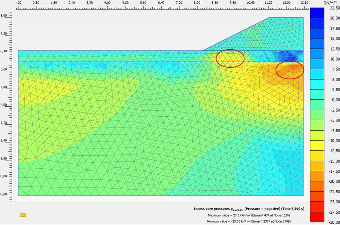Screen dimensions: 340x225
Task: Pick the red -27,50 to -30,00 legend band
Action: [x=317, y=217]
